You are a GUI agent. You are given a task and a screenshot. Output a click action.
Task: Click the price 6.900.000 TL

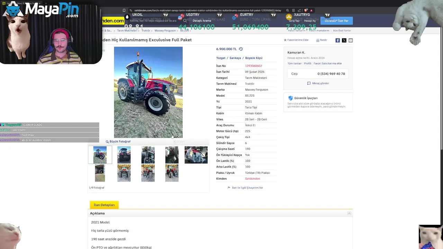(226, 49)
